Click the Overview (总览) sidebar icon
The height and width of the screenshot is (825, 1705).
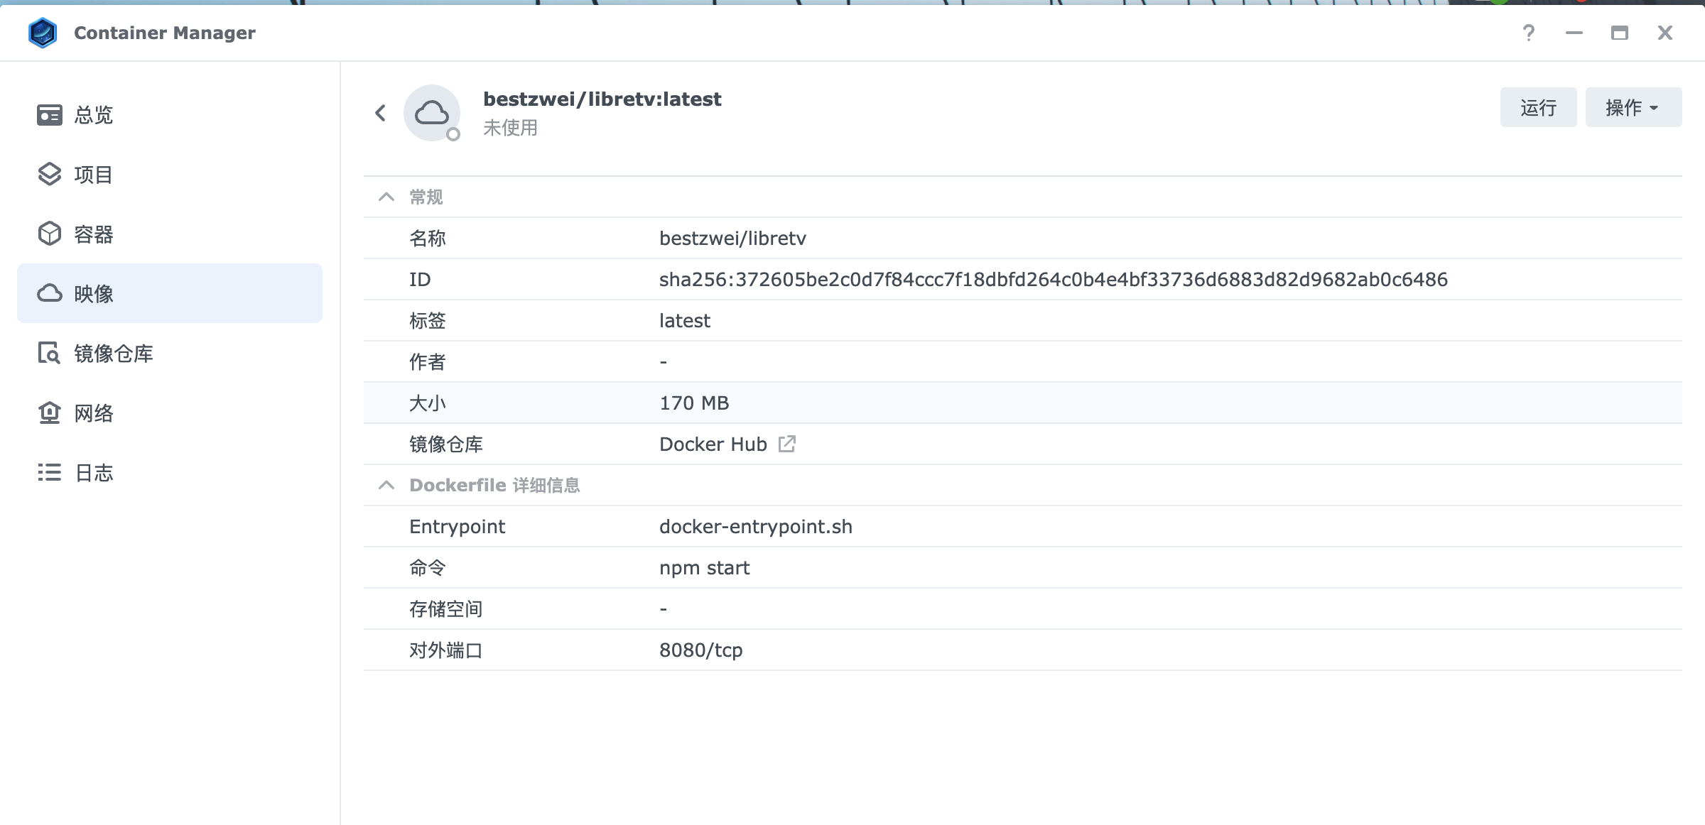coord(49,115)
